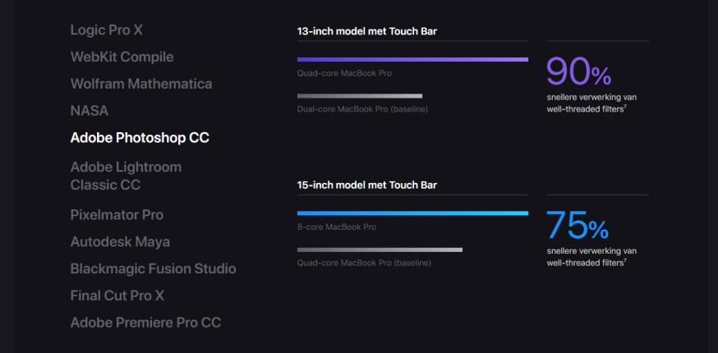This screenshot has height=353, width=718.
Task: Show Adobe Lightroom Classic CC results
Action: click(x=126, y=176)
